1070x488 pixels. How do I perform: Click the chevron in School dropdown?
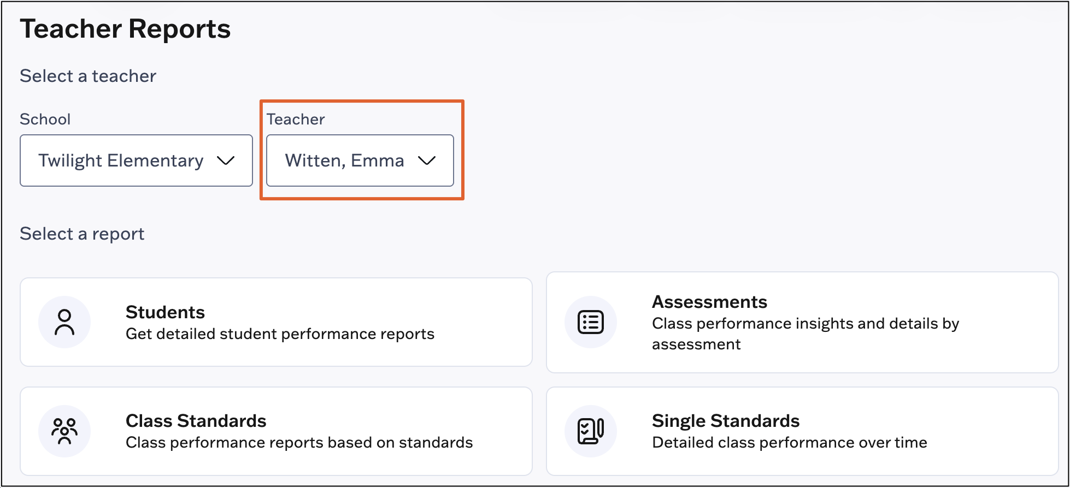226,160
